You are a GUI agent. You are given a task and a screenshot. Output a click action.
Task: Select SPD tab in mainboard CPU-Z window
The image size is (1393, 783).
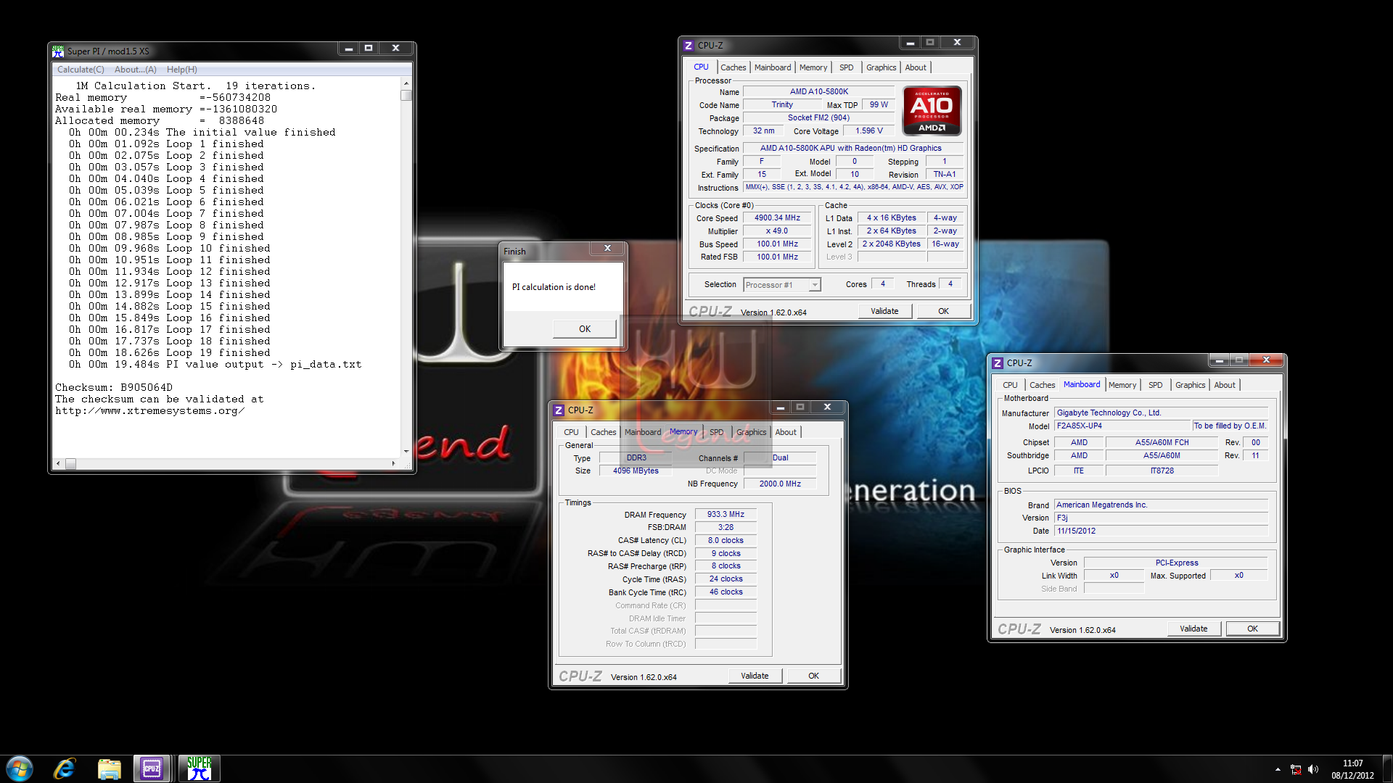pos(1156,385)
